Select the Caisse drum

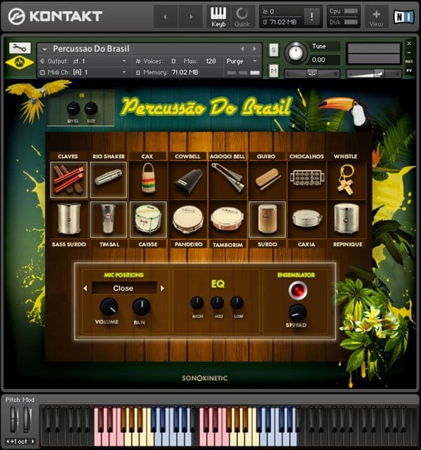(148, 220)
